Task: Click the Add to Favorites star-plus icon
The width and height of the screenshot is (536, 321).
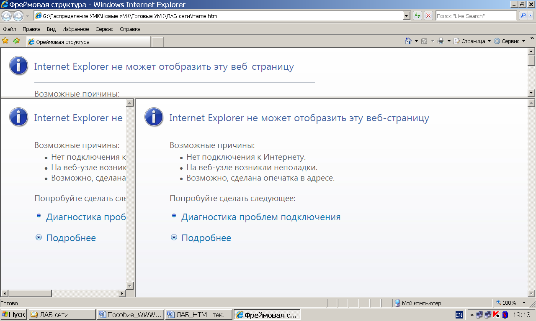Action: coord(16,41)
